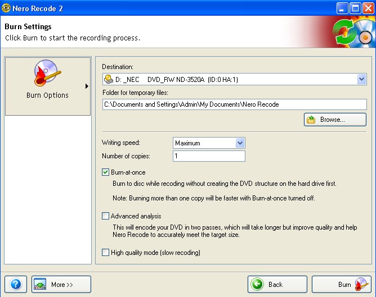This screenshot has height=297, width=376.
Task: Expand the More >> options
Action: [61, 284]
